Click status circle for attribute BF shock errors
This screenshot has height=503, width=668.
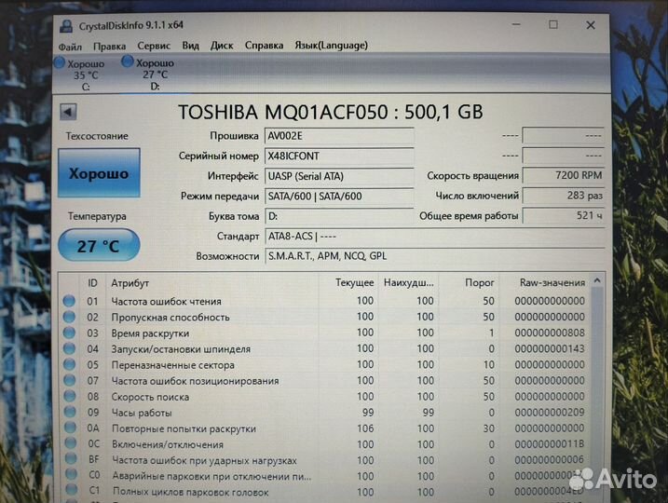[x=69, y=460]
